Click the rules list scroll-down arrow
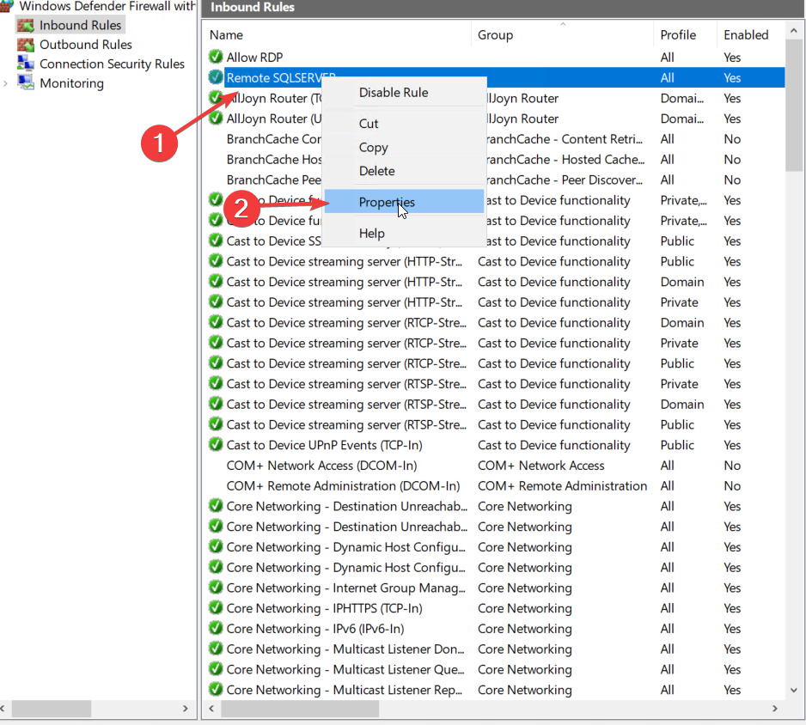This screenshot has width=806, height=725. click(794, 690)
